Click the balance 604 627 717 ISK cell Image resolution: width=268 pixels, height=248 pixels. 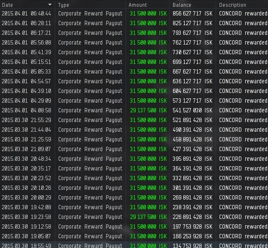pyautogui.click(x=192, y=91)
